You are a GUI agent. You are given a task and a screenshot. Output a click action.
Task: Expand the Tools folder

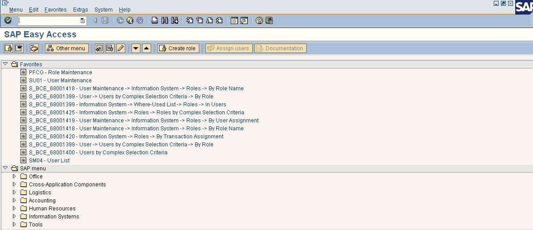pyautogui.click(x=14, y=224)
